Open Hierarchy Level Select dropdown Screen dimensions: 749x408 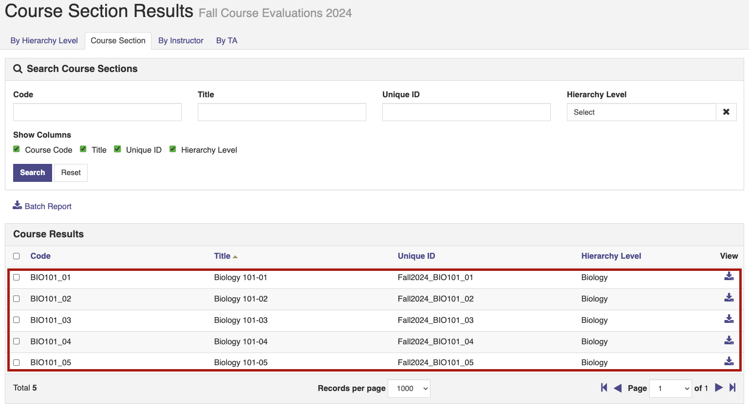tap(641, 112)
